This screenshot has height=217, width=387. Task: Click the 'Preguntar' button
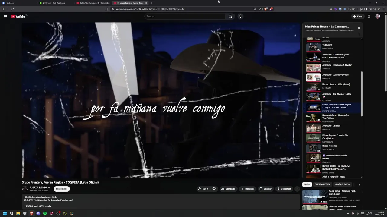tap(247, 189)
